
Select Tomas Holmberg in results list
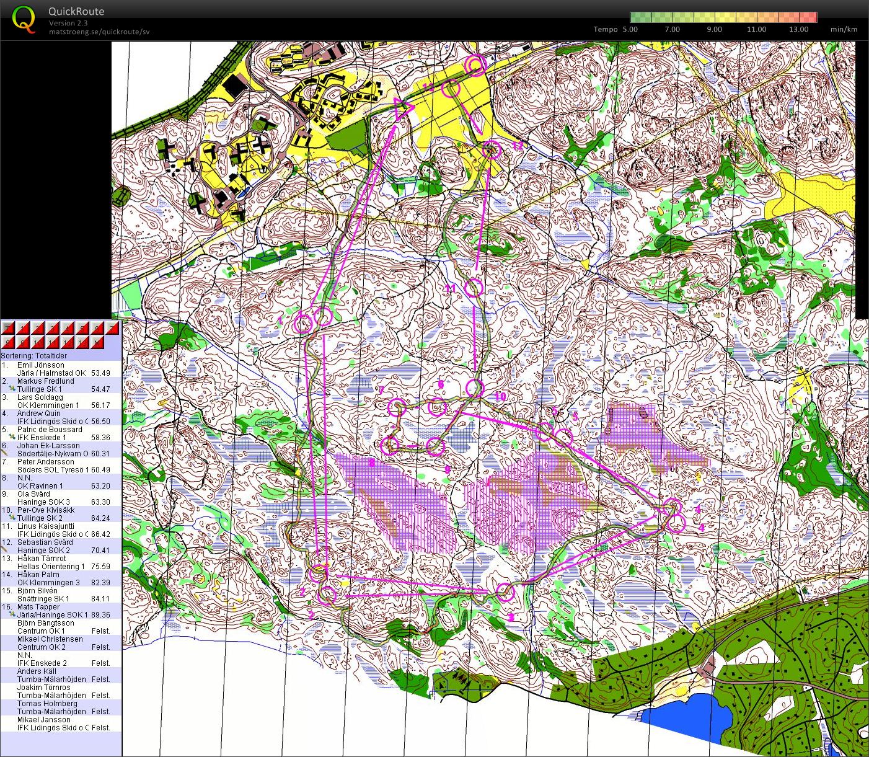(x=47, y=704)
